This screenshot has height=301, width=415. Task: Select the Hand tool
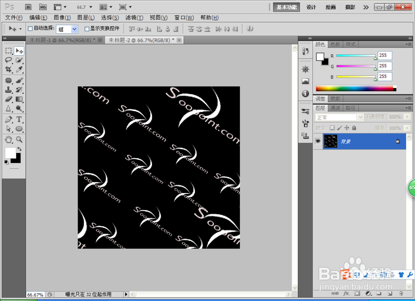pos(8,139)
